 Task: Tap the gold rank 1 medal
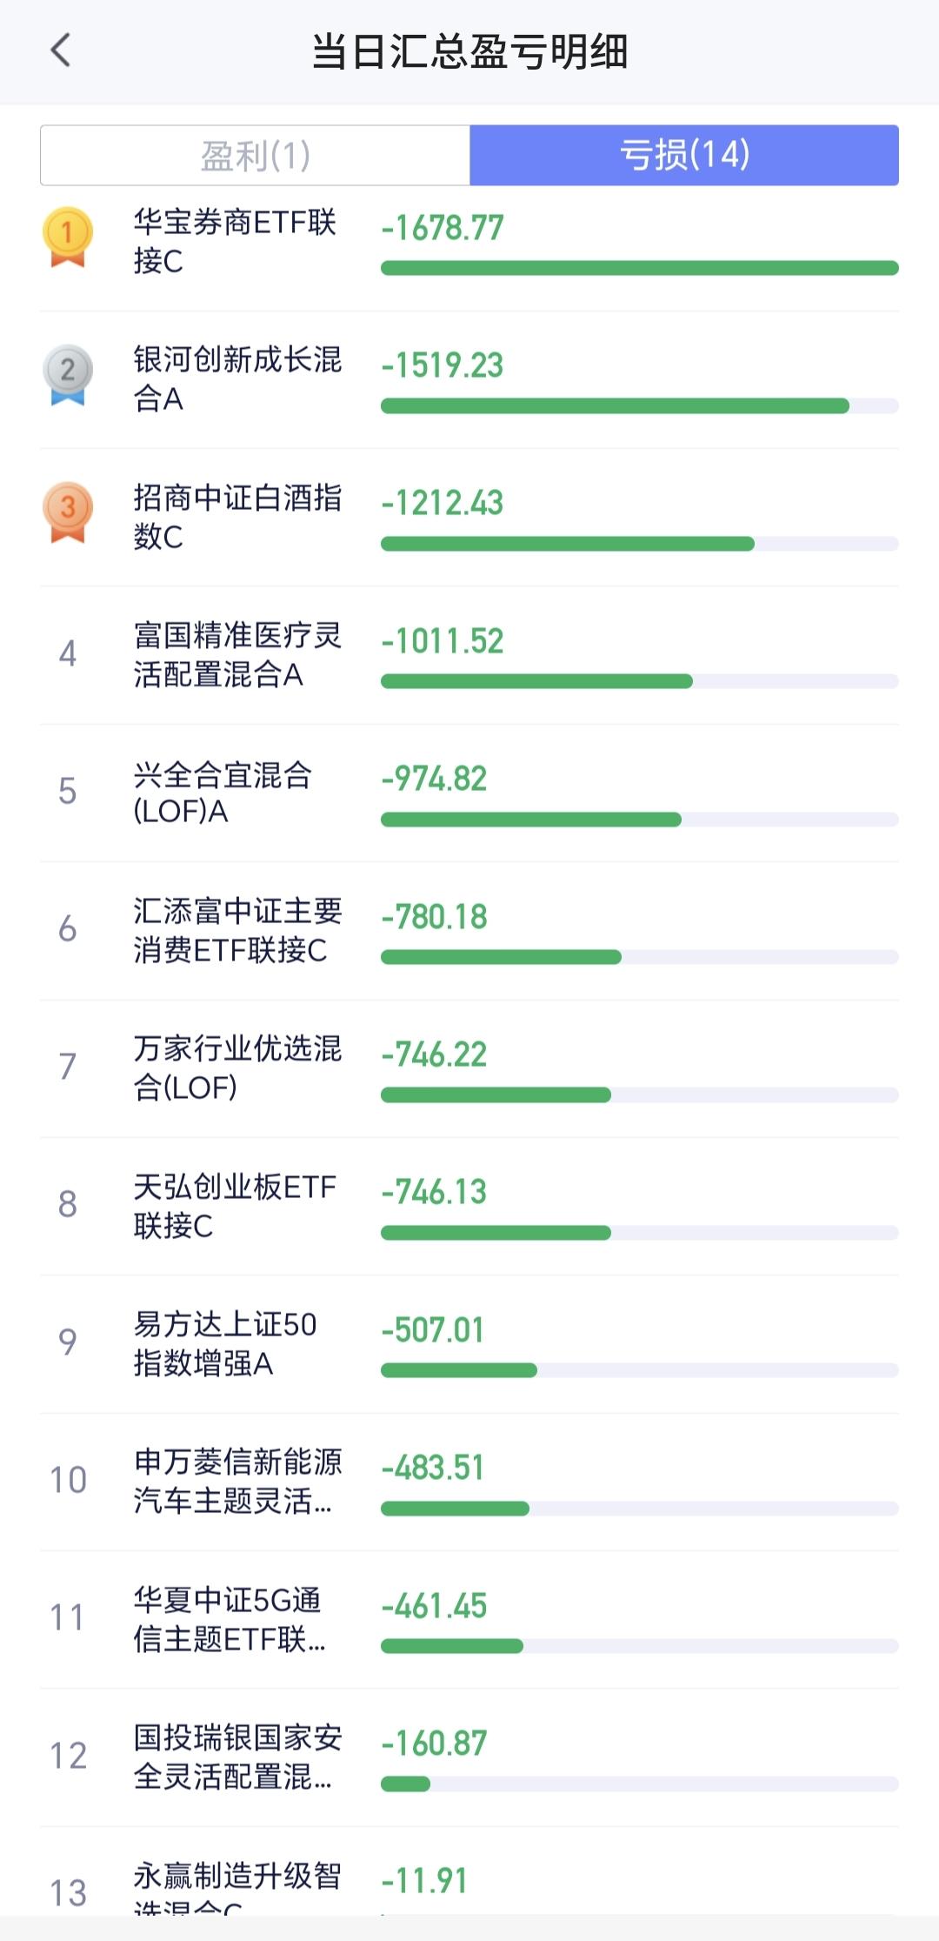[67, 236]
